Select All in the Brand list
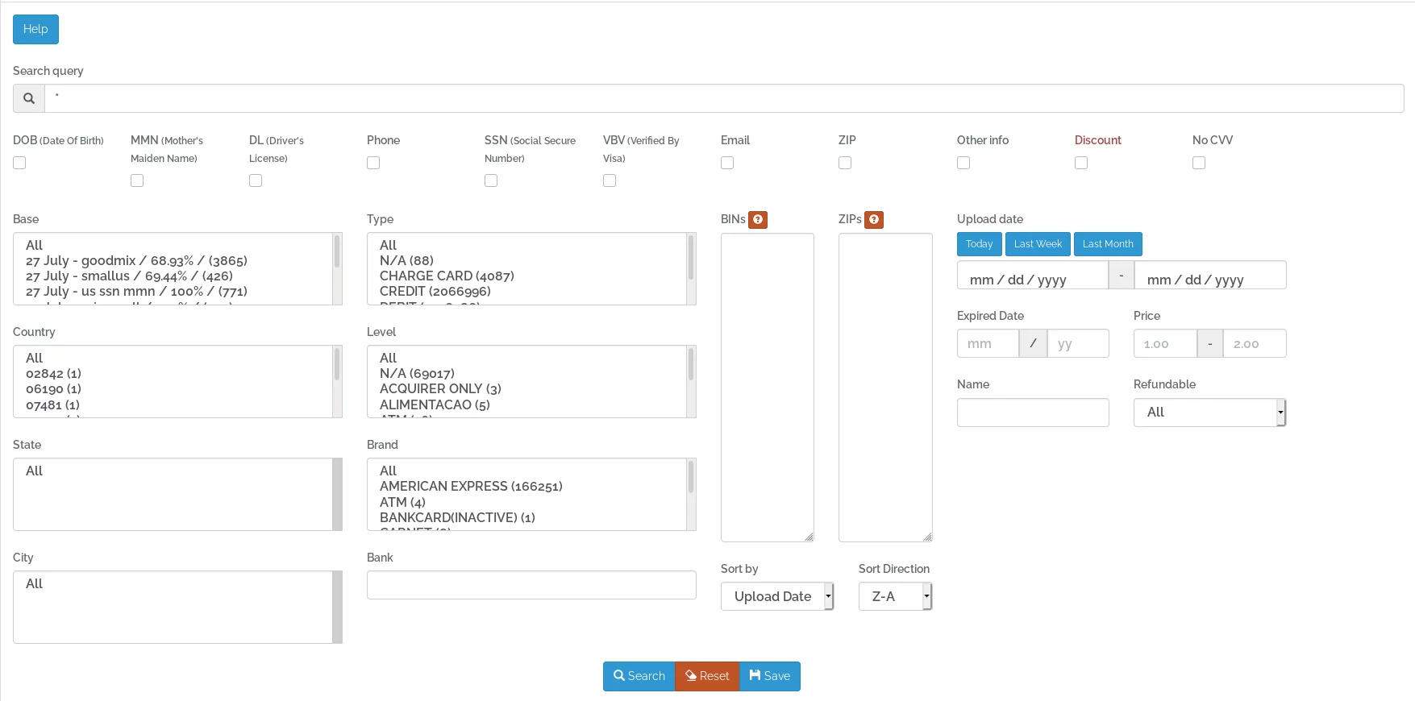The width and height of the screenshot is (1415, 701). (526, 471)
